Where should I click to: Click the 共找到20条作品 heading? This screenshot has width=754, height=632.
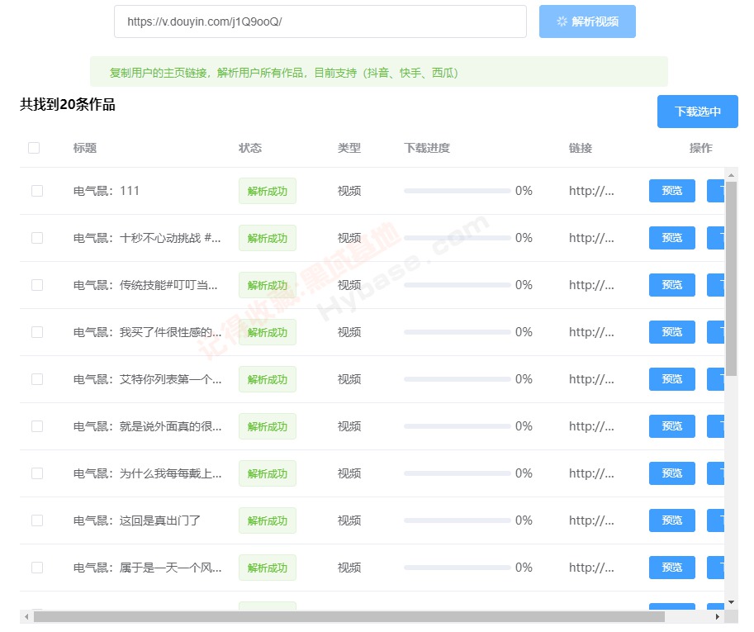pos(68,104)
